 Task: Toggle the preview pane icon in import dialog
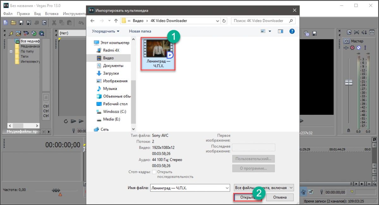(x=280, y=31)
